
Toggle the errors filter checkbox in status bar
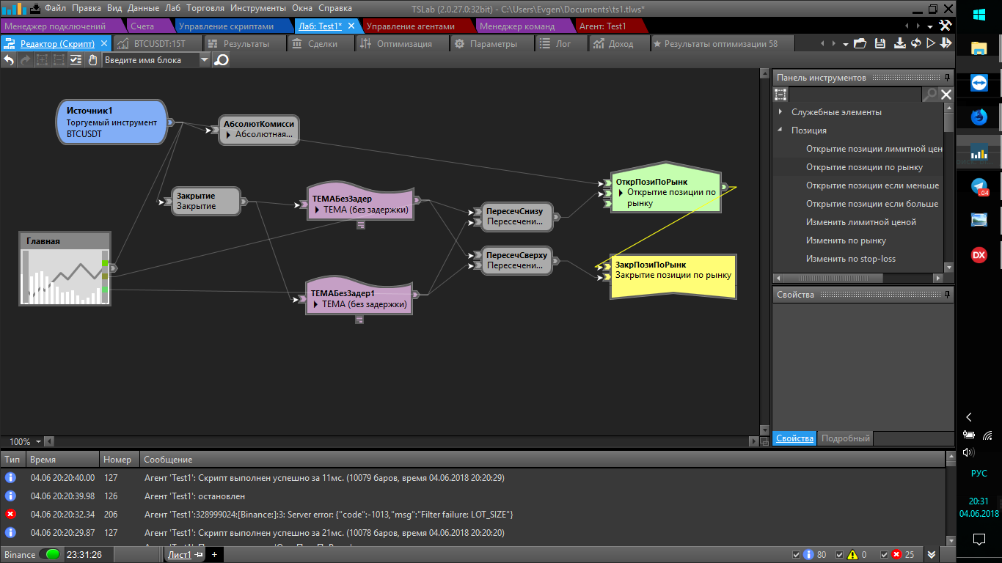coord(884,555)
